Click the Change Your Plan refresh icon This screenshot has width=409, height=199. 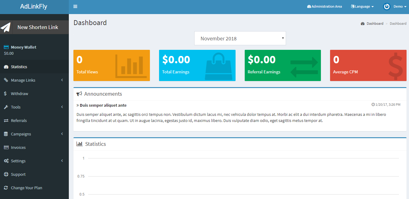point(6,188)
